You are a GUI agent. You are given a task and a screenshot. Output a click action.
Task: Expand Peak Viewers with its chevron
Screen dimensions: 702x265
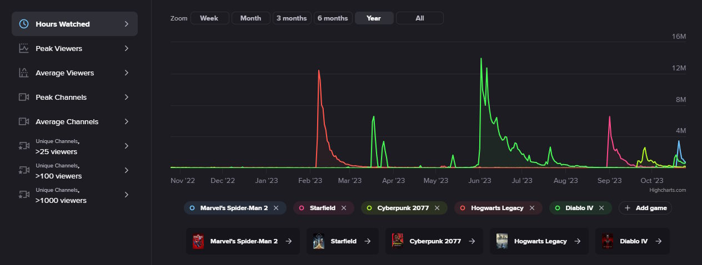point(127,48)
